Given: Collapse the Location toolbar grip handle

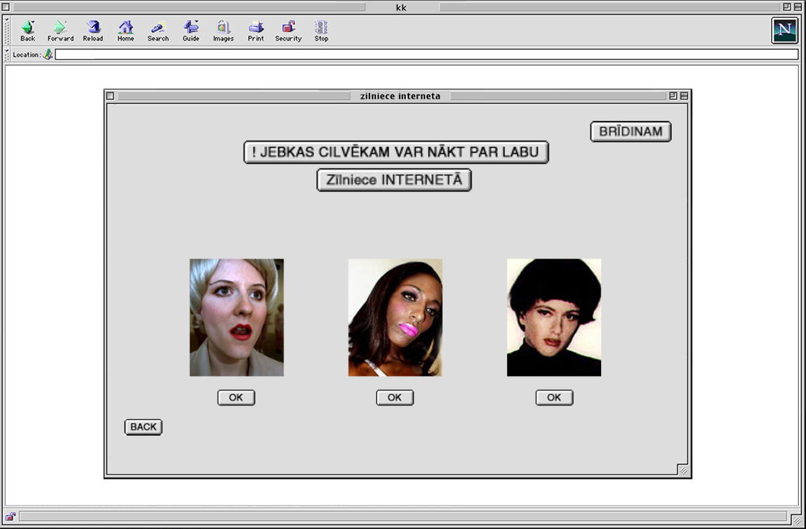Looking at the screenshot, I should 7,54.
